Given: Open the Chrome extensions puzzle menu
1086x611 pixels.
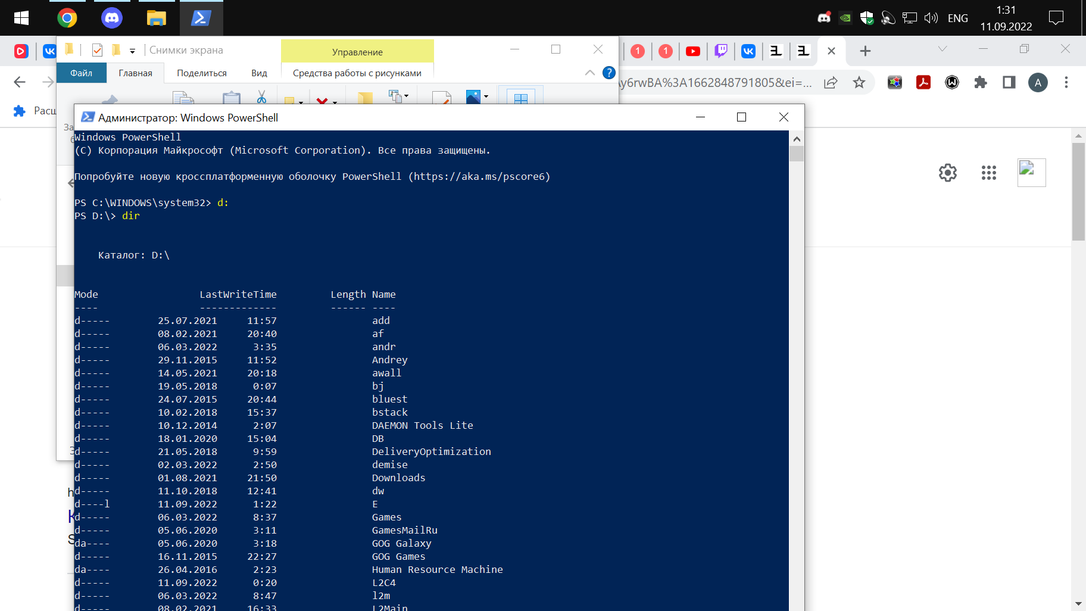Looking at the screenshot, I should coord(980,82).
